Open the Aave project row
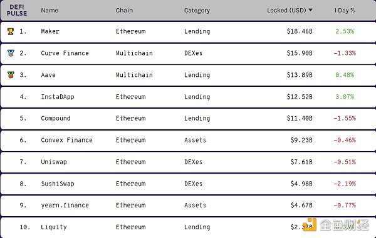 pyautogui.click(x=188, y=75)
